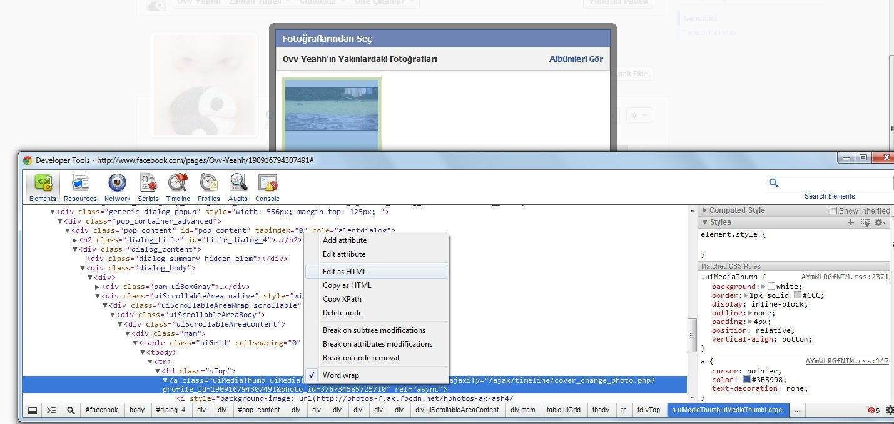Select the div class="mam" tree line
Image resolution: width=894 pixels, height=424 pixels.
(168, 334)
